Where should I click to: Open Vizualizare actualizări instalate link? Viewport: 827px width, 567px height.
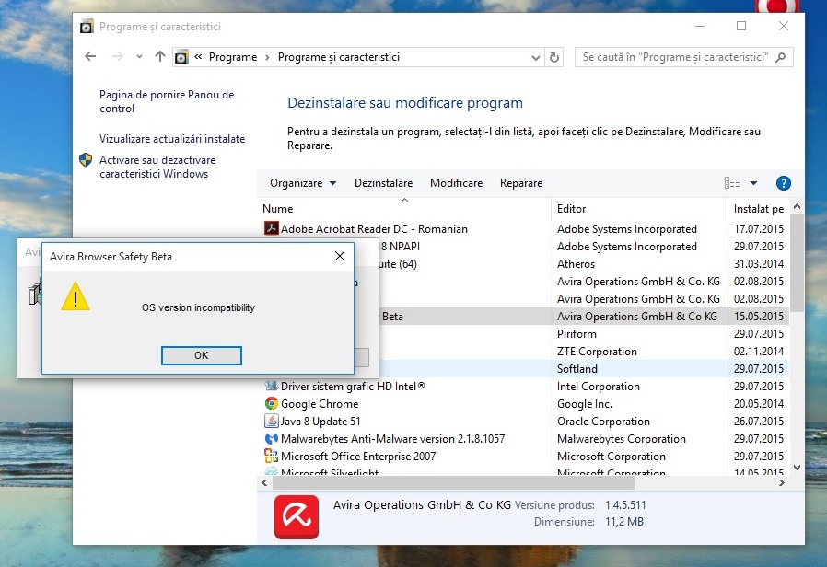172,139
